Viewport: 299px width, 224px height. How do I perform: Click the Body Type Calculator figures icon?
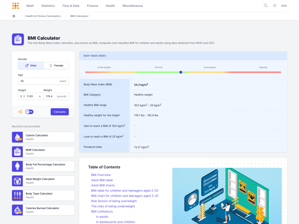[x=17, y=195]
